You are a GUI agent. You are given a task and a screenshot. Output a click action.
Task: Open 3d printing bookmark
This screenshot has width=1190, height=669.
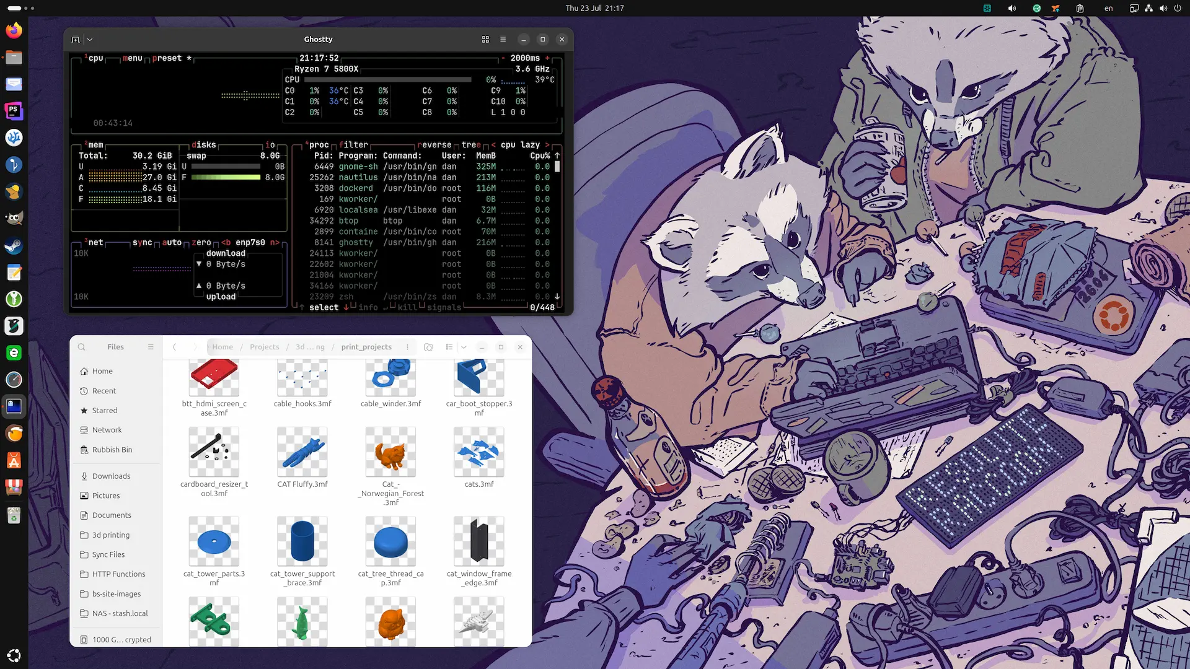point(116,535)
